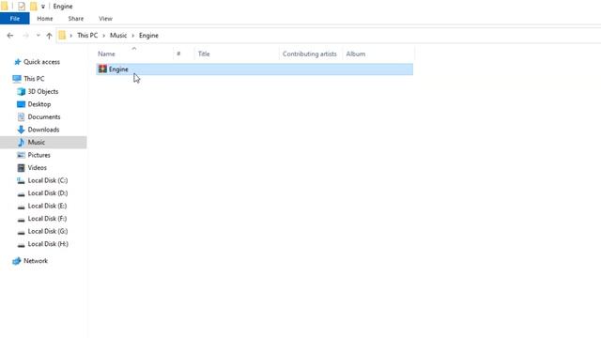
Task: Click the Local Disk (E:) drive icon
Action: click(x=21, y=207)
